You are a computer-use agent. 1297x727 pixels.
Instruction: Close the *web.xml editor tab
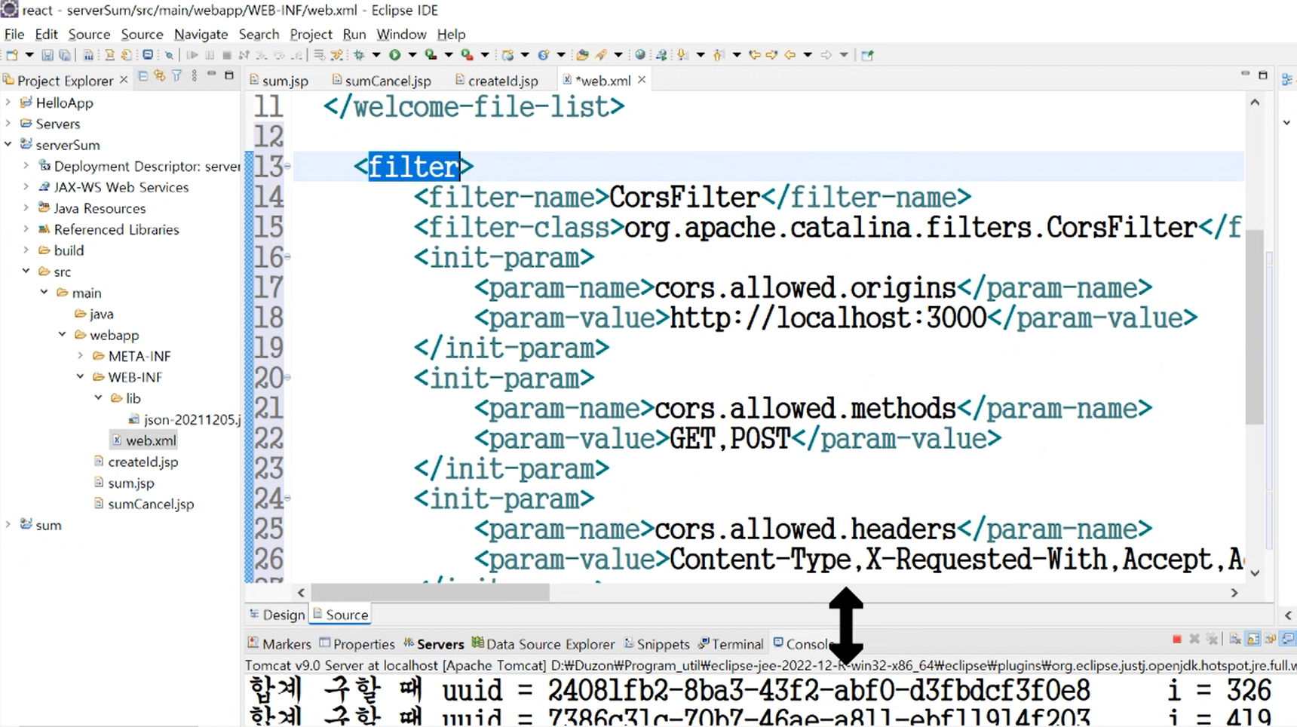click(x=642, y=79)
